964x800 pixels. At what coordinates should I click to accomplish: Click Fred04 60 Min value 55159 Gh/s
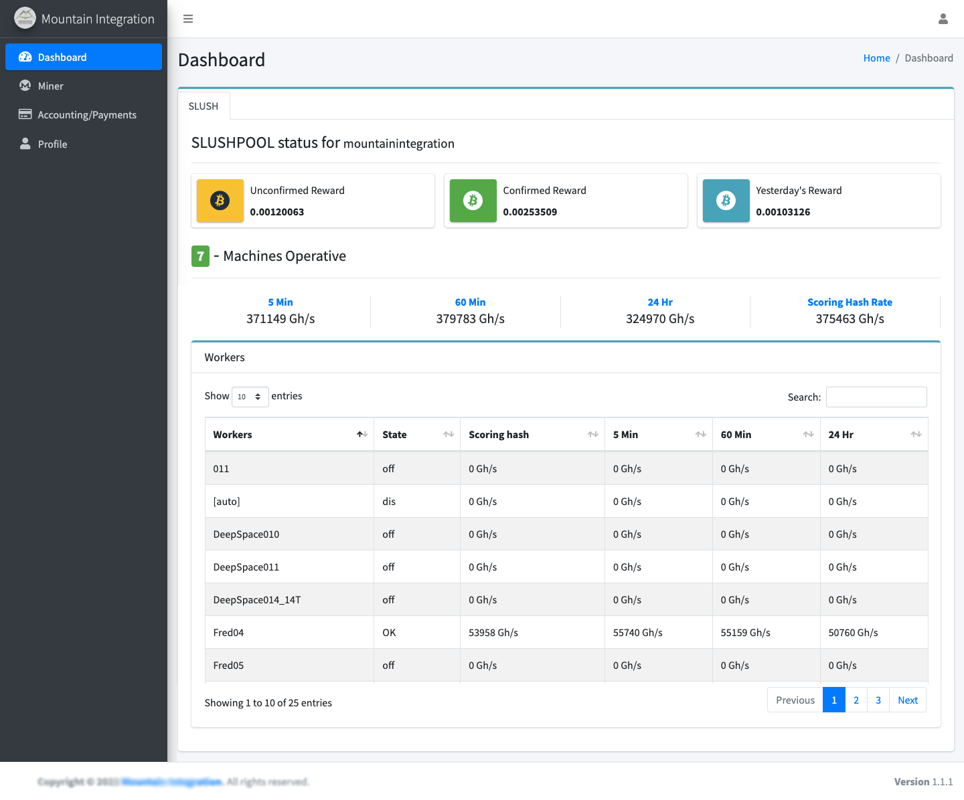[746, 633]
